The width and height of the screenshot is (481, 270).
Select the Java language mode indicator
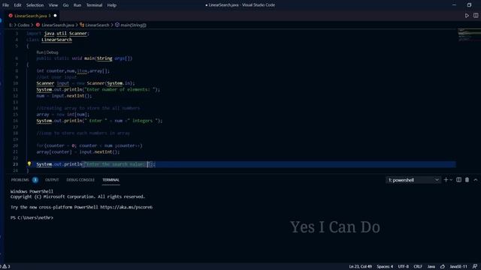tap(431, 267)
